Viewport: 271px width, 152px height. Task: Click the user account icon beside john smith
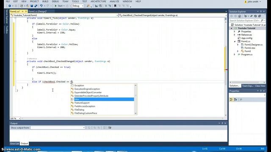(246, 2)
